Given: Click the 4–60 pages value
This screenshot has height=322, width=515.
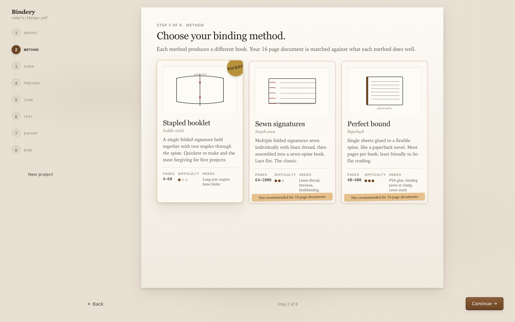Looking at the screenshot, I should tap(167, 179).
